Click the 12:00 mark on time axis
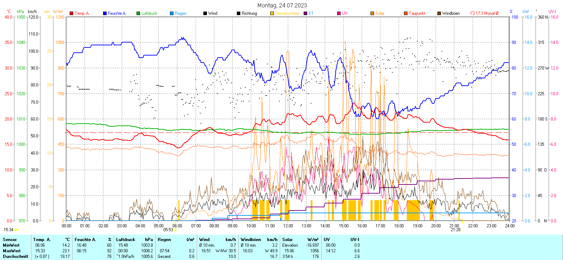Screen dimensions: 563x260 [x=288, y=226]
